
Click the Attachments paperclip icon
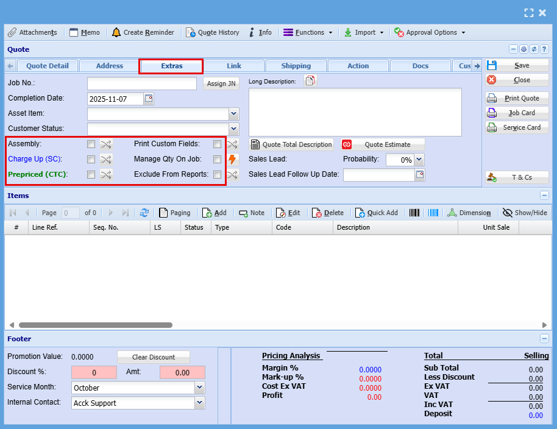pyautogui.click(x=12, y=32)
